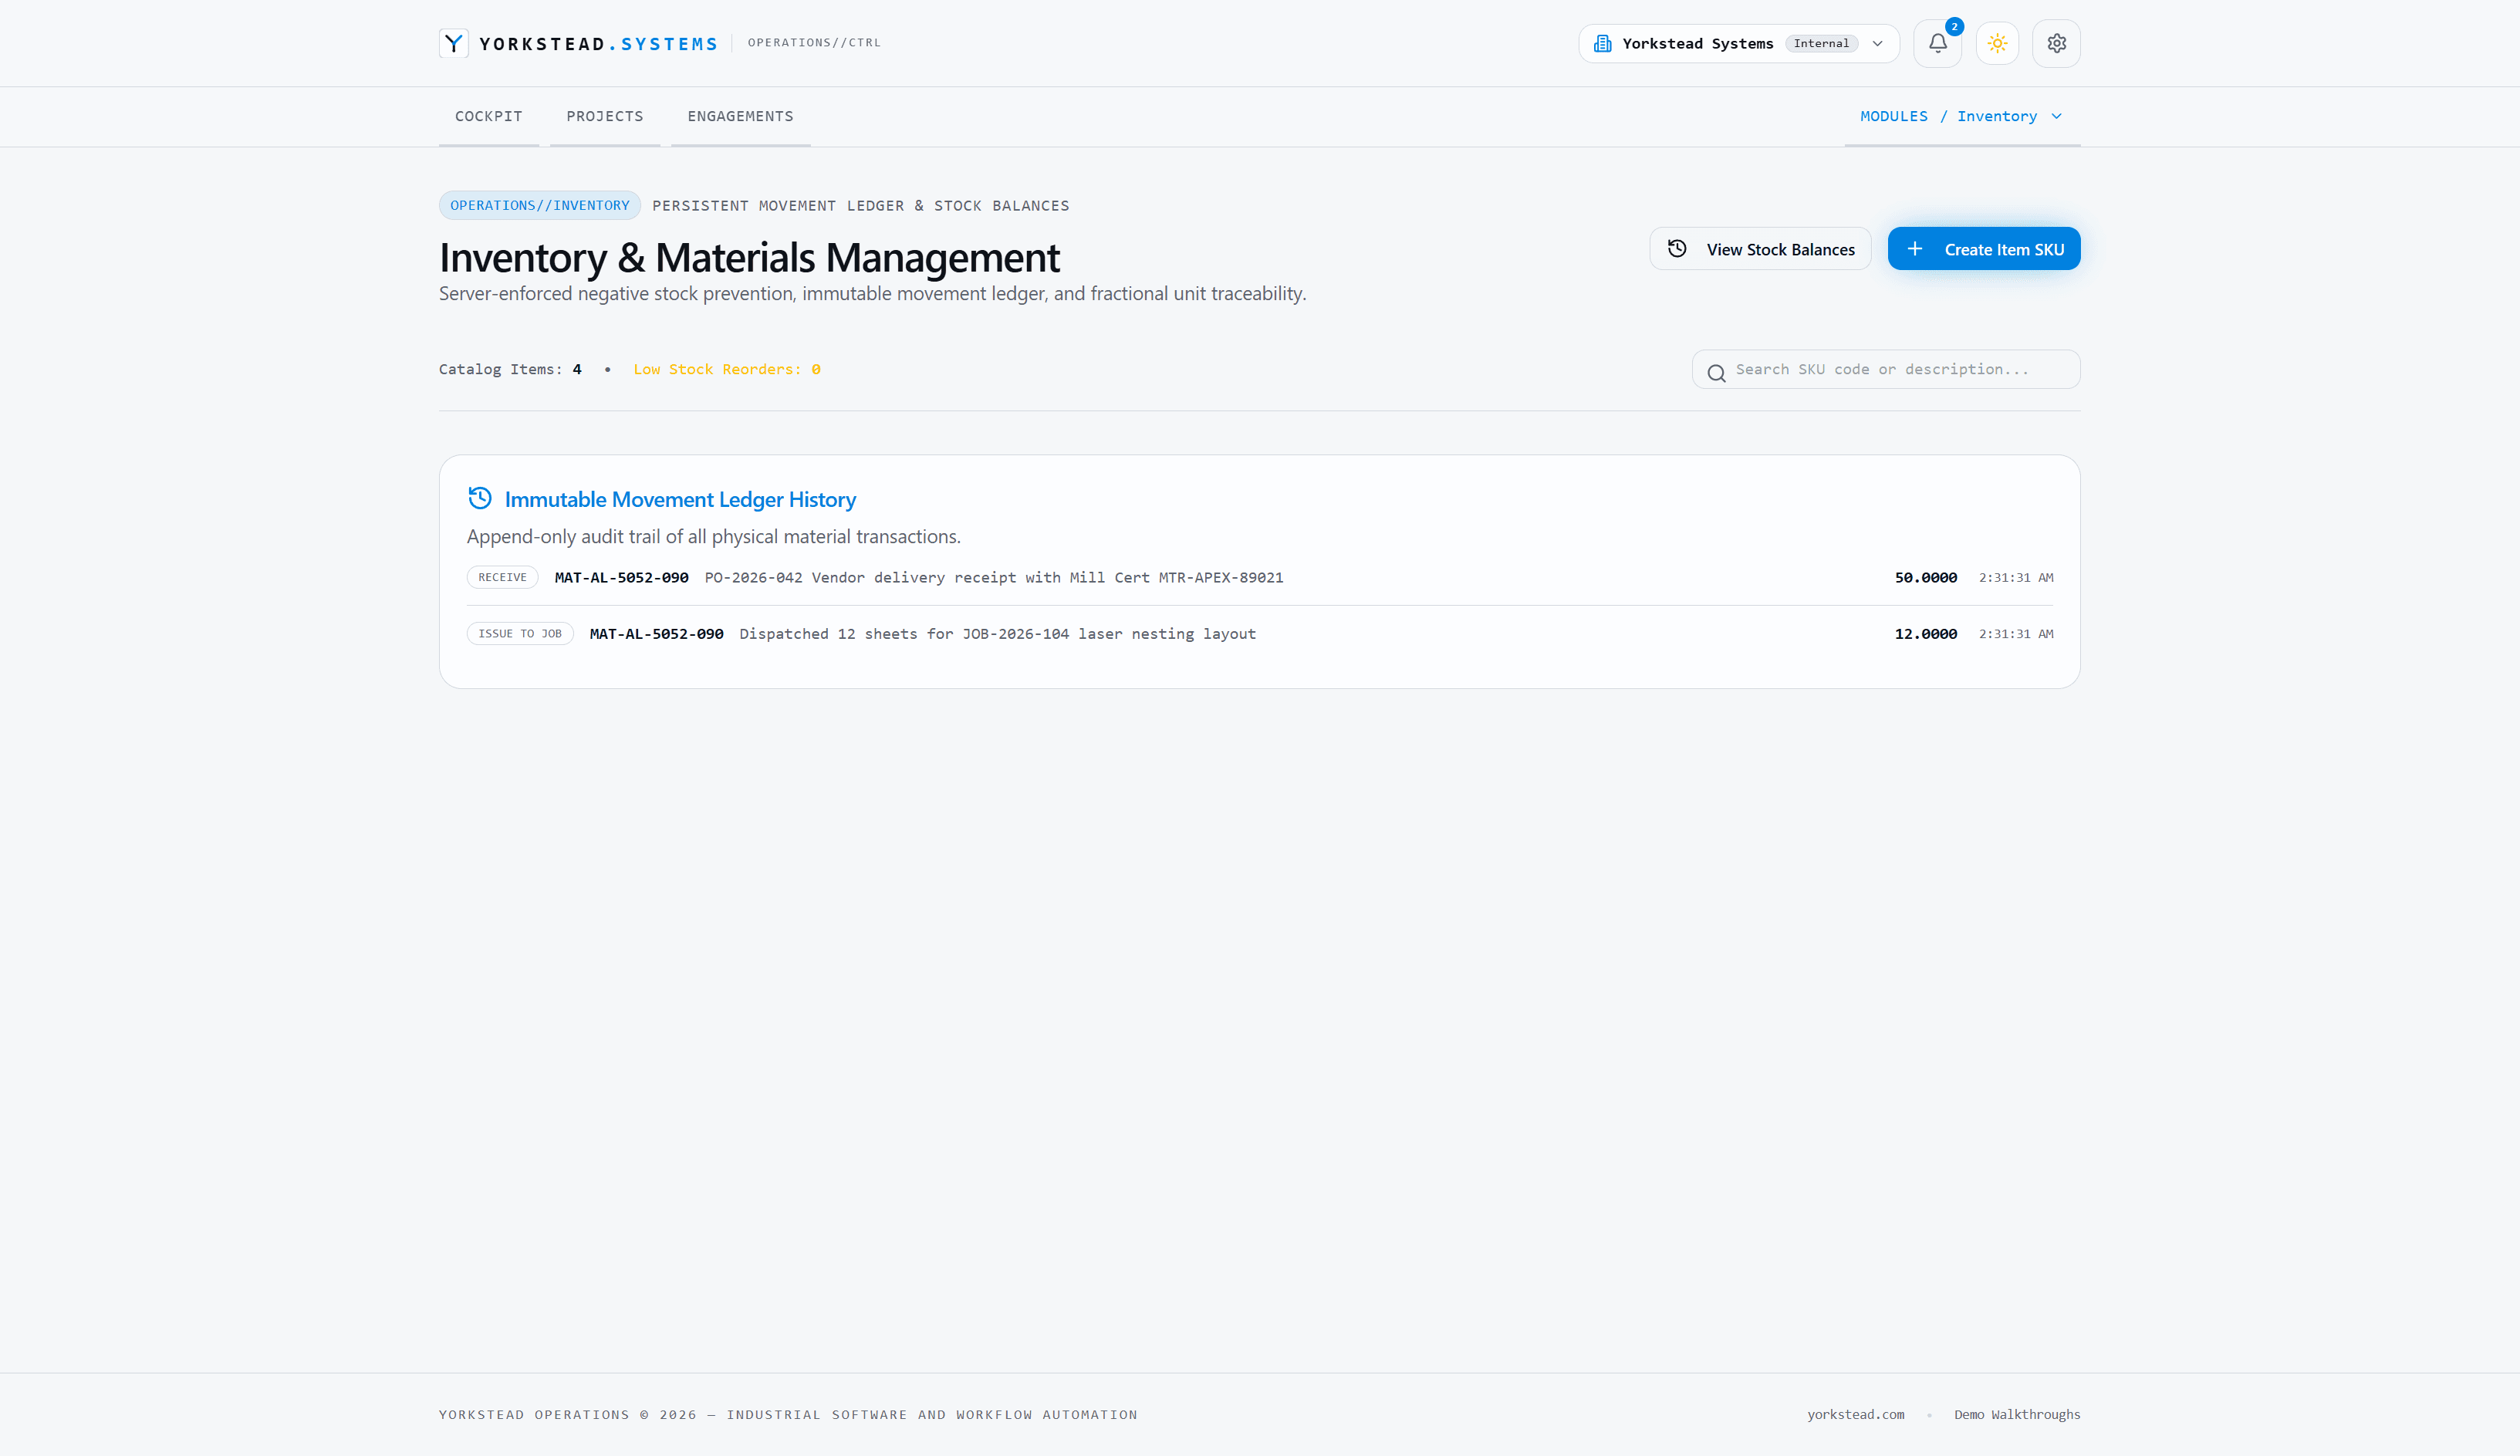Click the Yorkstead Y logo icon
The image size is (2520, 1456).
(453, 43)
